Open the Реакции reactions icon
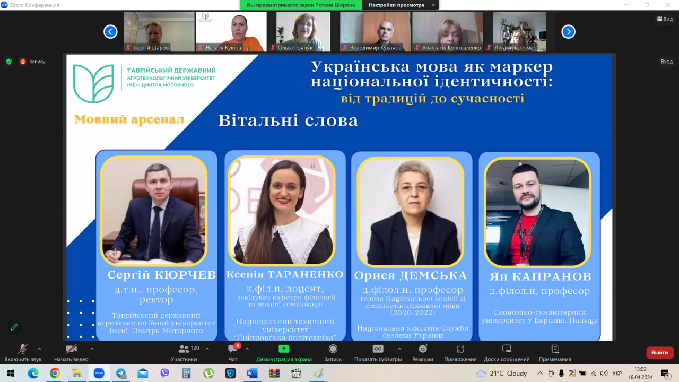679x382 pixels. 423,349
